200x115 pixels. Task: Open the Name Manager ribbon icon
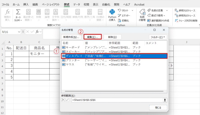[142, 12]
